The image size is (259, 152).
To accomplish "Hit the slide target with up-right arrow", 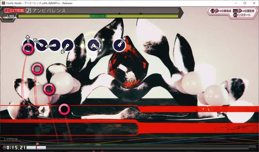I will (119, 45).
